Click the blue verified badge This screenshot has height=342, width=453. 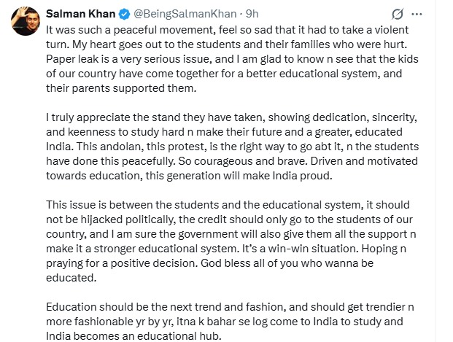coord(124,14)
